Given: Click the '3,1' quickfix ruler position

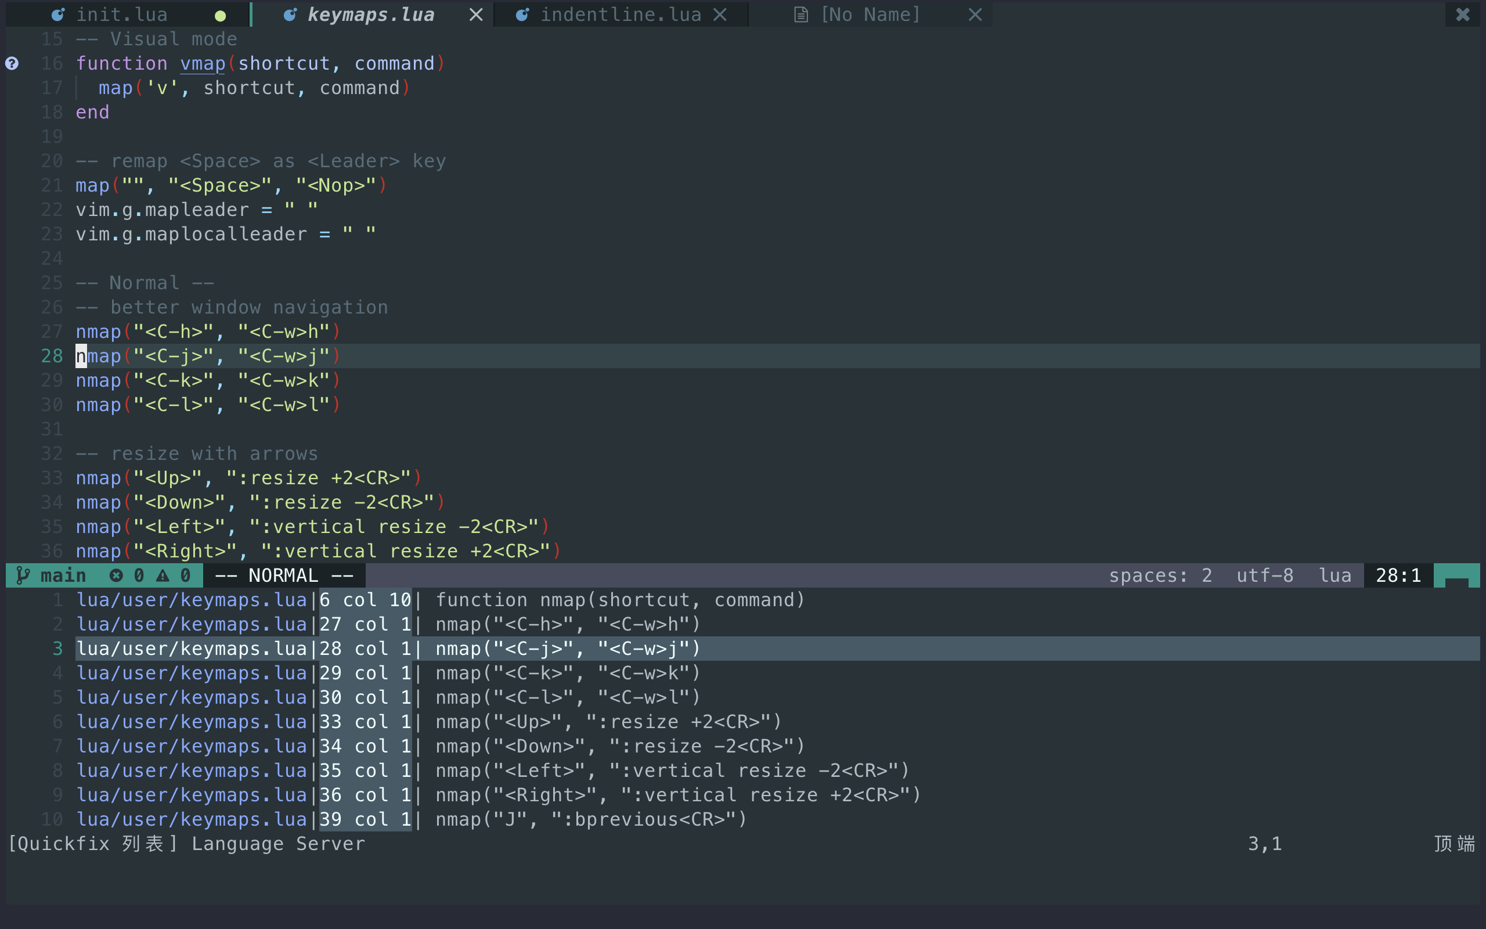Looking at the screenshot, I should tap(1265, 844).
